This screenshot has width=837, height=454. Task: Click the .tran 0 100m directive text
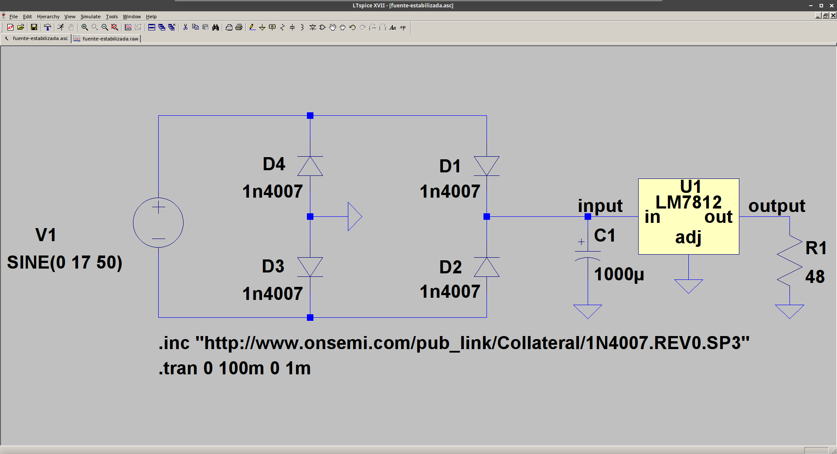coord(235,368)
